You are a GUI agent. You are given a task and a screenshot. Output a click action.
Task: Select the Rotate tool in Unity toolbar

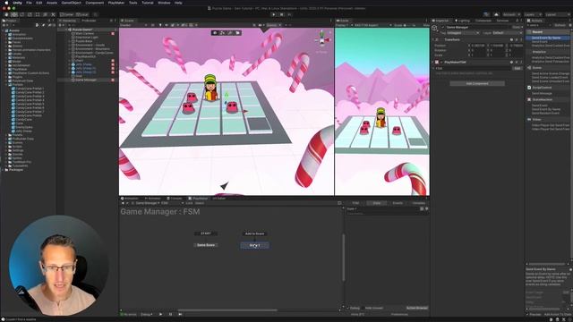click(x=21, y=14)
